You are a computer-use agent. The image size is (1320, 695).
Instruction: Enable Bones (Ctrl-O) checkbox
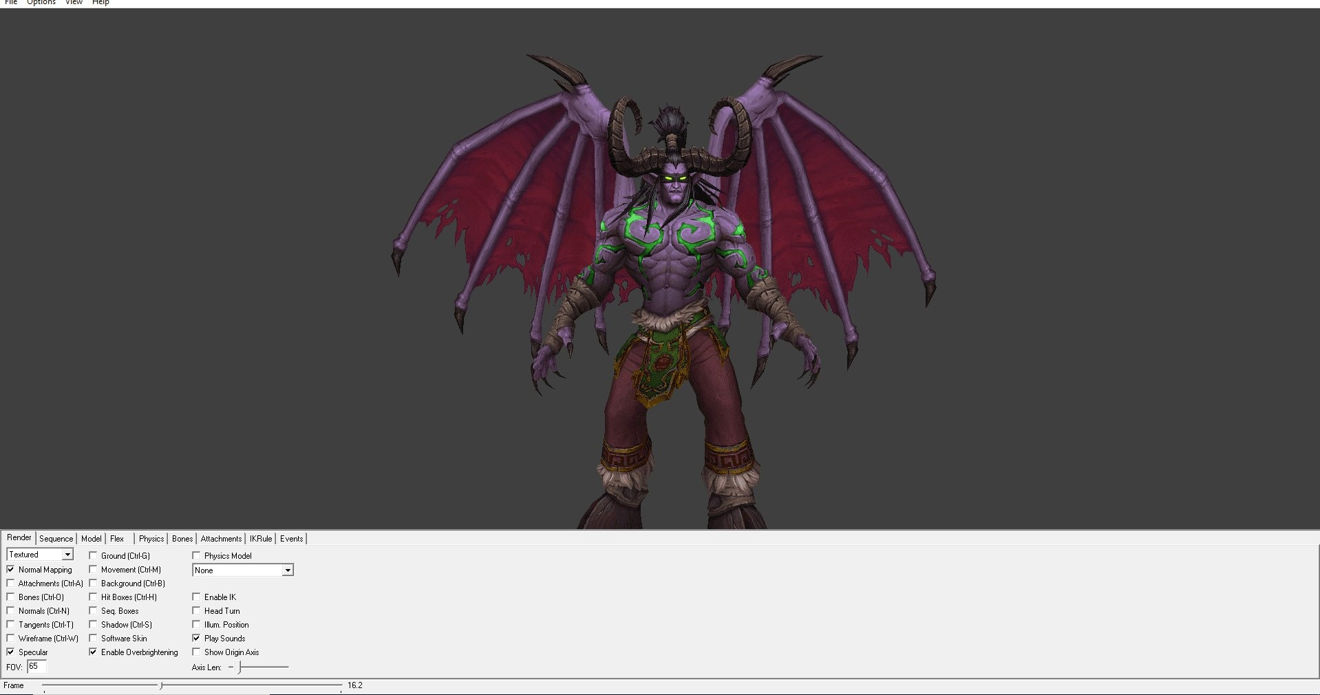(x=10, y=597)
